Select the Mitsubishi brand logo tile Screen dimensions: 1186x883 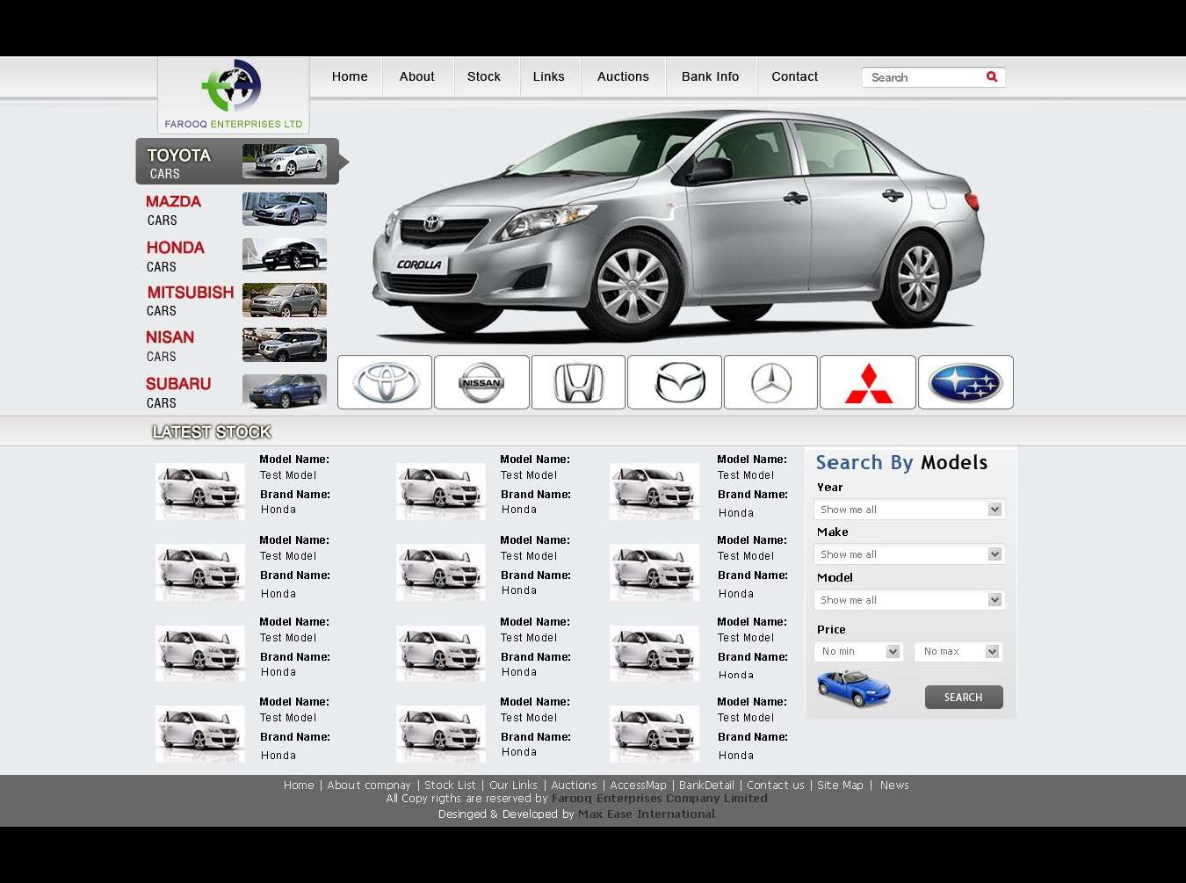click(x=868, y=382)
